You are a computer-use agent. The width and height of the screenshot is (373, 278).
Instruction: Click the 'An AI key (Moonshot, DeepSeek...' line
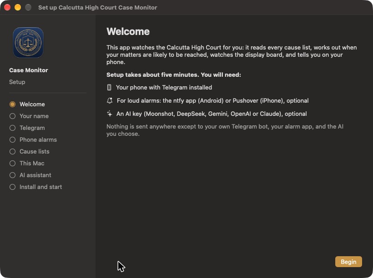click(212, 114)
